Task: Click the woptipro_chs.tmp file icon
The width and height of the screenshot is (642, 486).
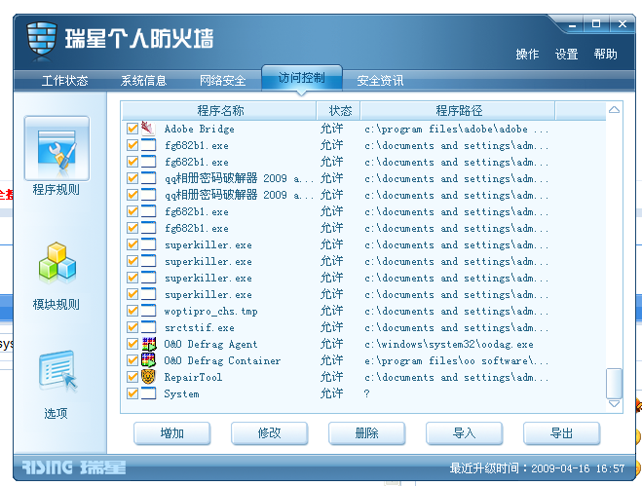Action: coord(148,311)
